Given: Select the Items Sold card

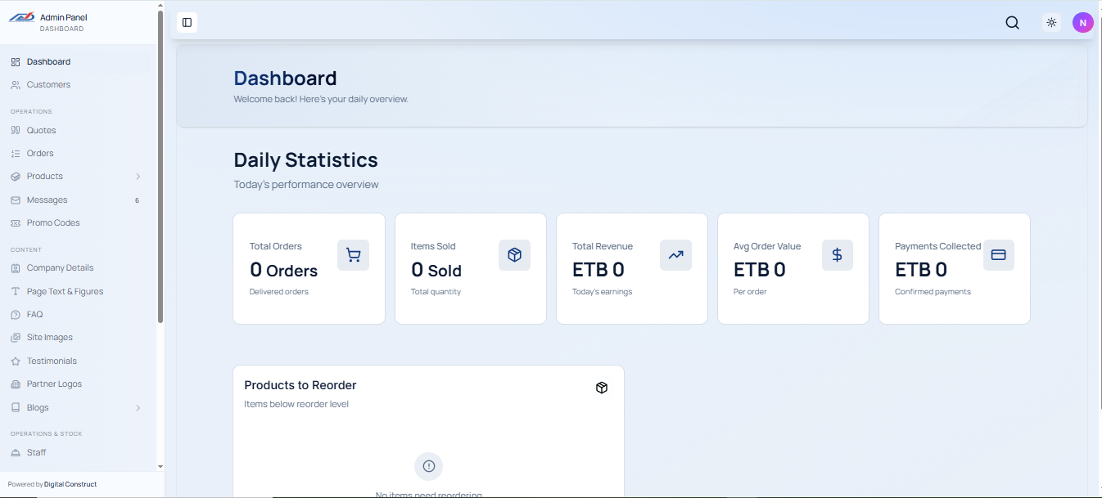Looking at the screenshot, I should point(470,269).
